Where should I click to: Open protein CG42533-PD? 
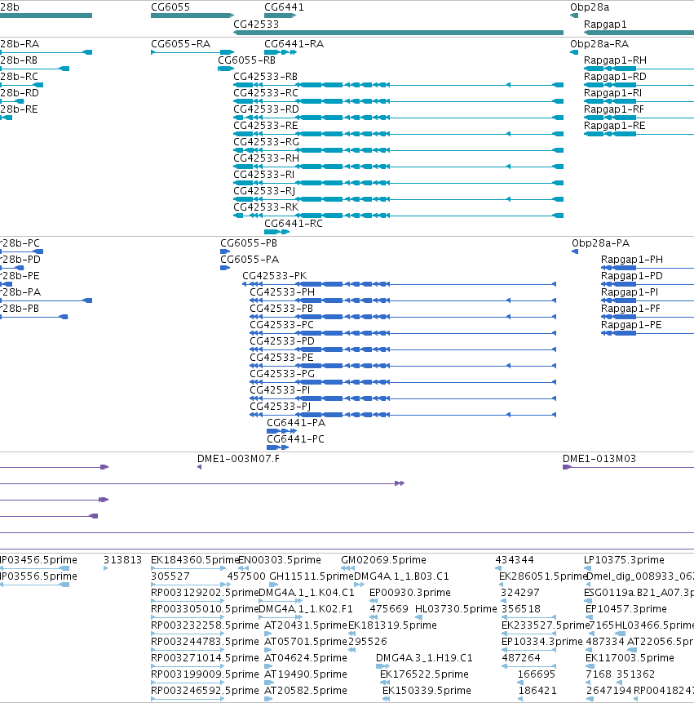coord(282,341)
